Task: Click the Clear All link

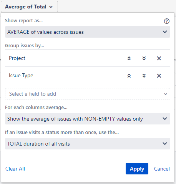Action: tap(15, 169)
